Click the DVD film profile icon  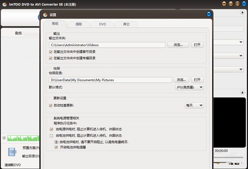pyautogui.click(x=12, y=152)
